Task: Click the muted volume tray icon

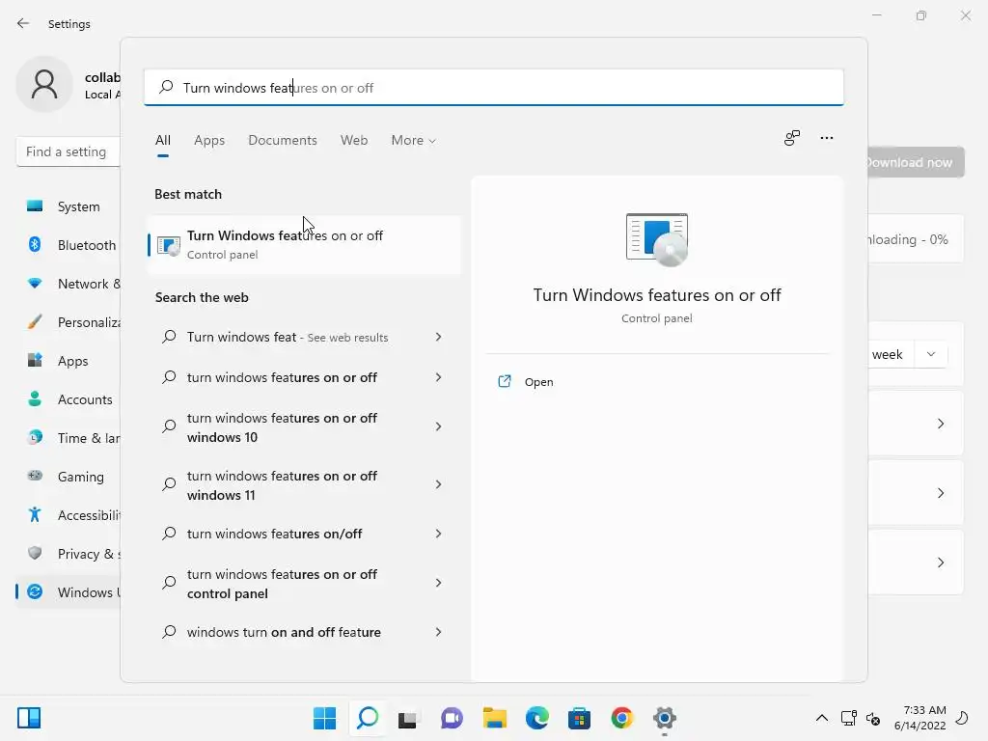Action: [x=873, y=718]
